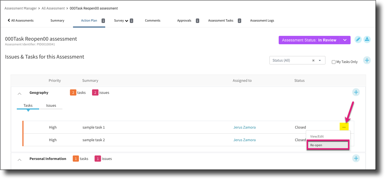Image resolution: width=385 pixels, height=179 pixels.
Task: Click the Assessment Status: In Review button
Action: [x=309, y=40]
